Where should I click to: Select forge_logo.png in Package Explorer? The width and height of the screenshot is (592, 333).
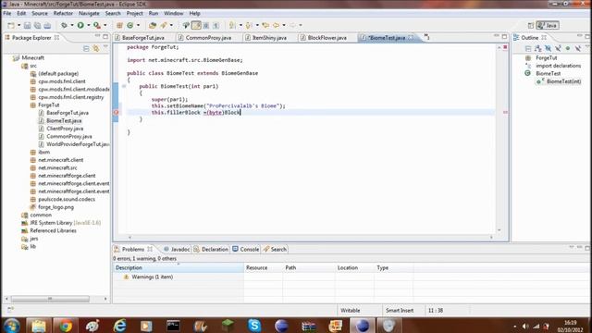pos(55,207)
